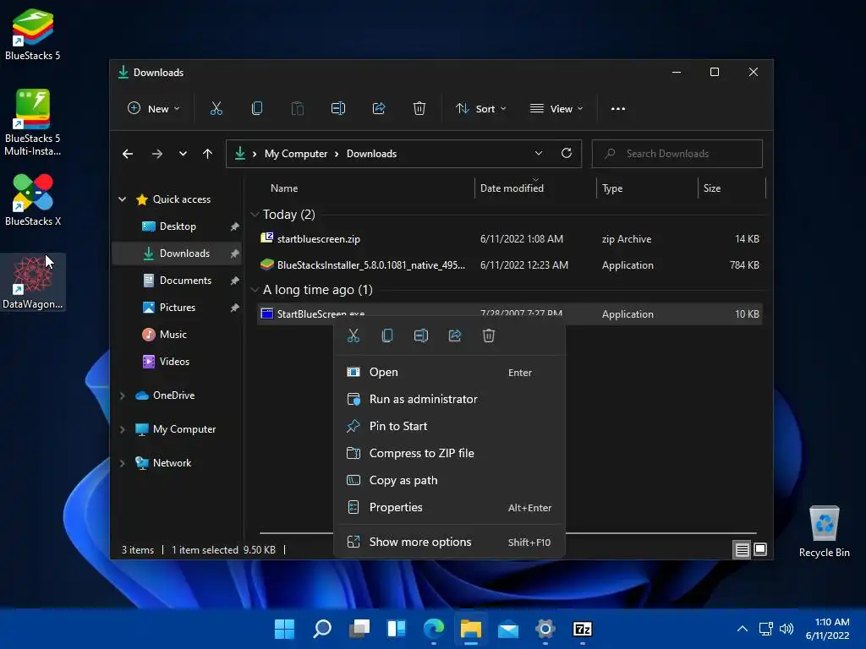Open Task View from the taskbar
The height and width of the screenshot is (649, 866).
359,629
